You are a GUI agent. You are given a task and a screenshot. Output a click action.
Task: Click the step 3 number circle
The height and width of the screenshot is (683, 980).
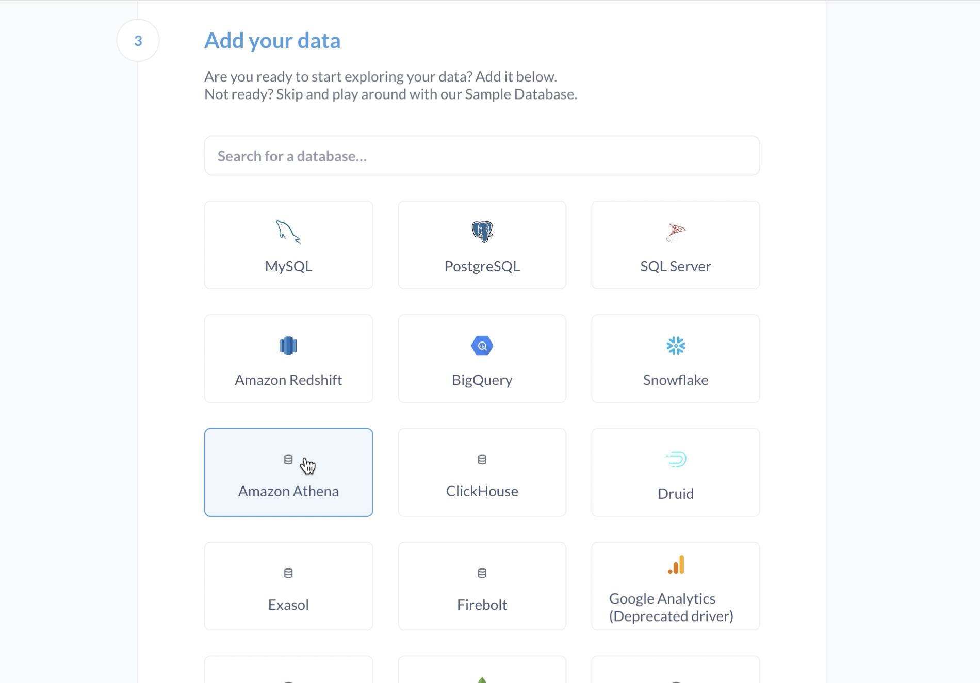click(138, 40)
